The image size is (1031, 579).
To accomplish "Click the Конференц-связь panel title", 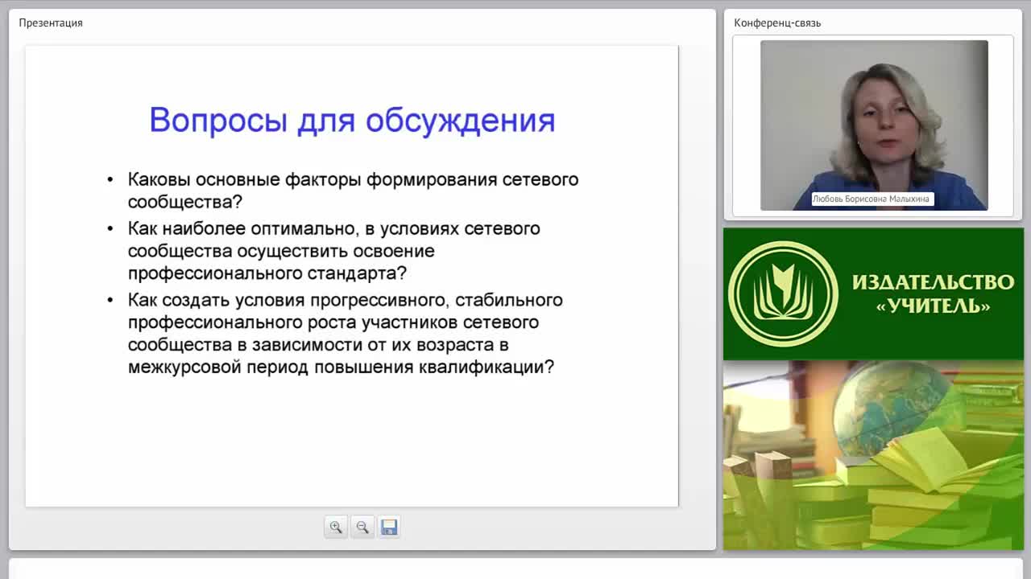I will tap(777, 23).
